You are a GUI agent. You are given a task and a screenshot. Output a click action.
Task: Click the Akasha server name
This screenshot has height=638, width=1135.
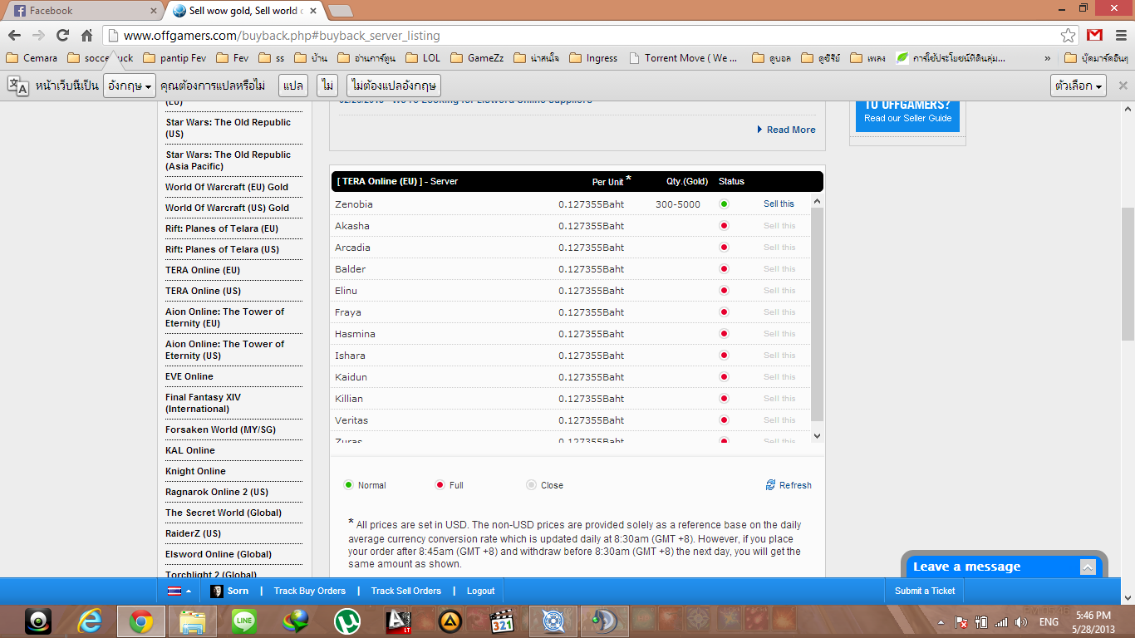tap(352, 226)
